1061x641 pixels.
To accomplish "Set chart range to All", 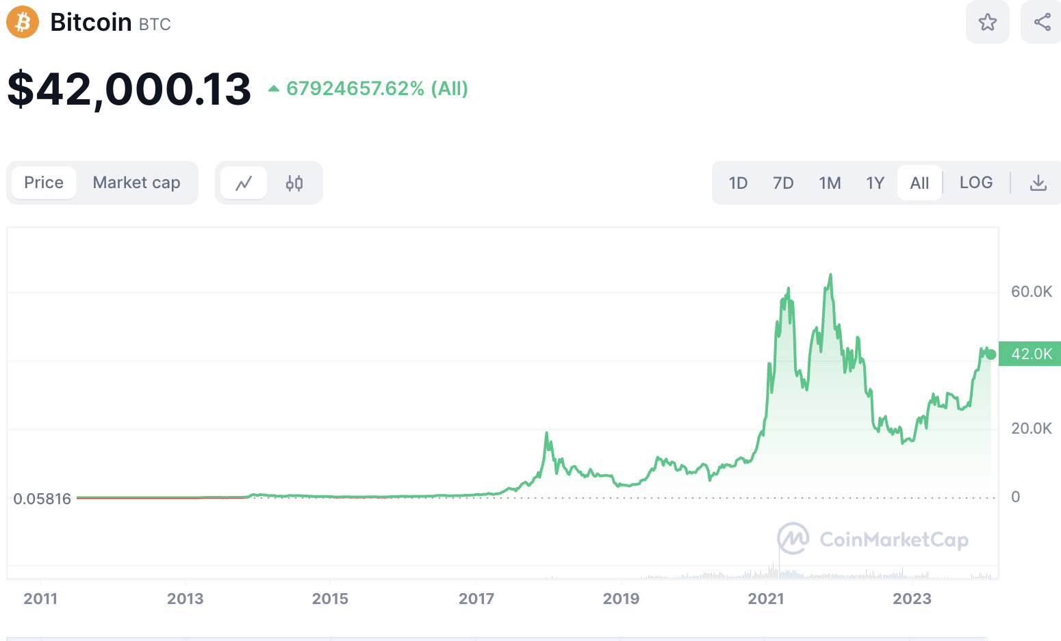I will tap(919, 183).
